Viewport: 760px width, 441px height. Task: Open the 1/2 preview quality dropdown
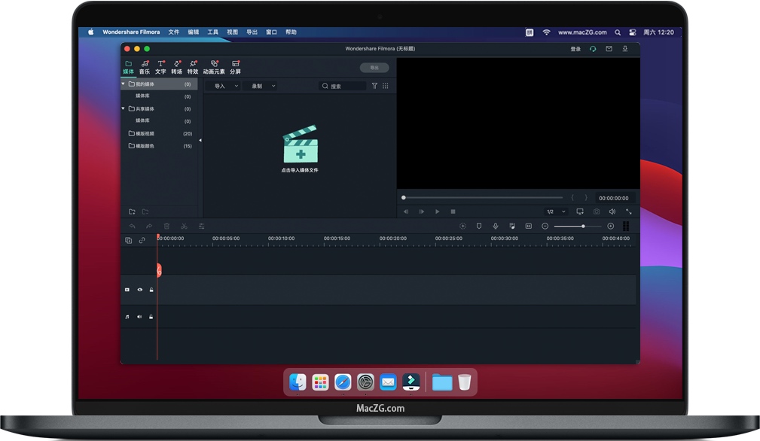click(556, 211)
